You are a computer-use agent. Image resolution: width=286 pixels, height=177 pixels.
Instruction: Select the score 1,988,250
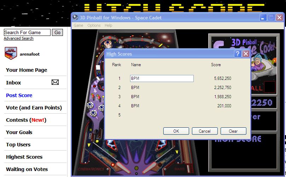223,96
